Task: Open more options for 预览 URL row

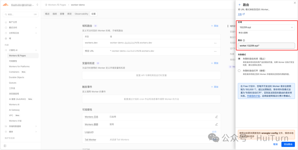Action: pyautogui.click(x=215, y=51)
